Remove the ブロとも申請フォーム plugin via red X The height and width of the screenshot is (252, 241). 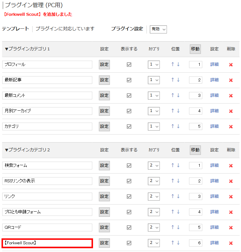[231, 212]
